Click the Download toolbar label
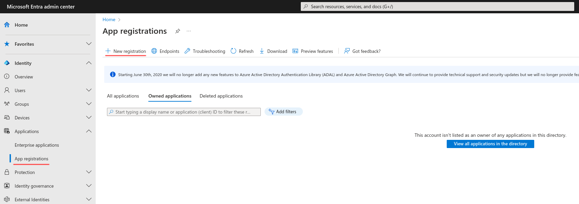This screenshot has width=579, height=204. click(x=277, y=51)
